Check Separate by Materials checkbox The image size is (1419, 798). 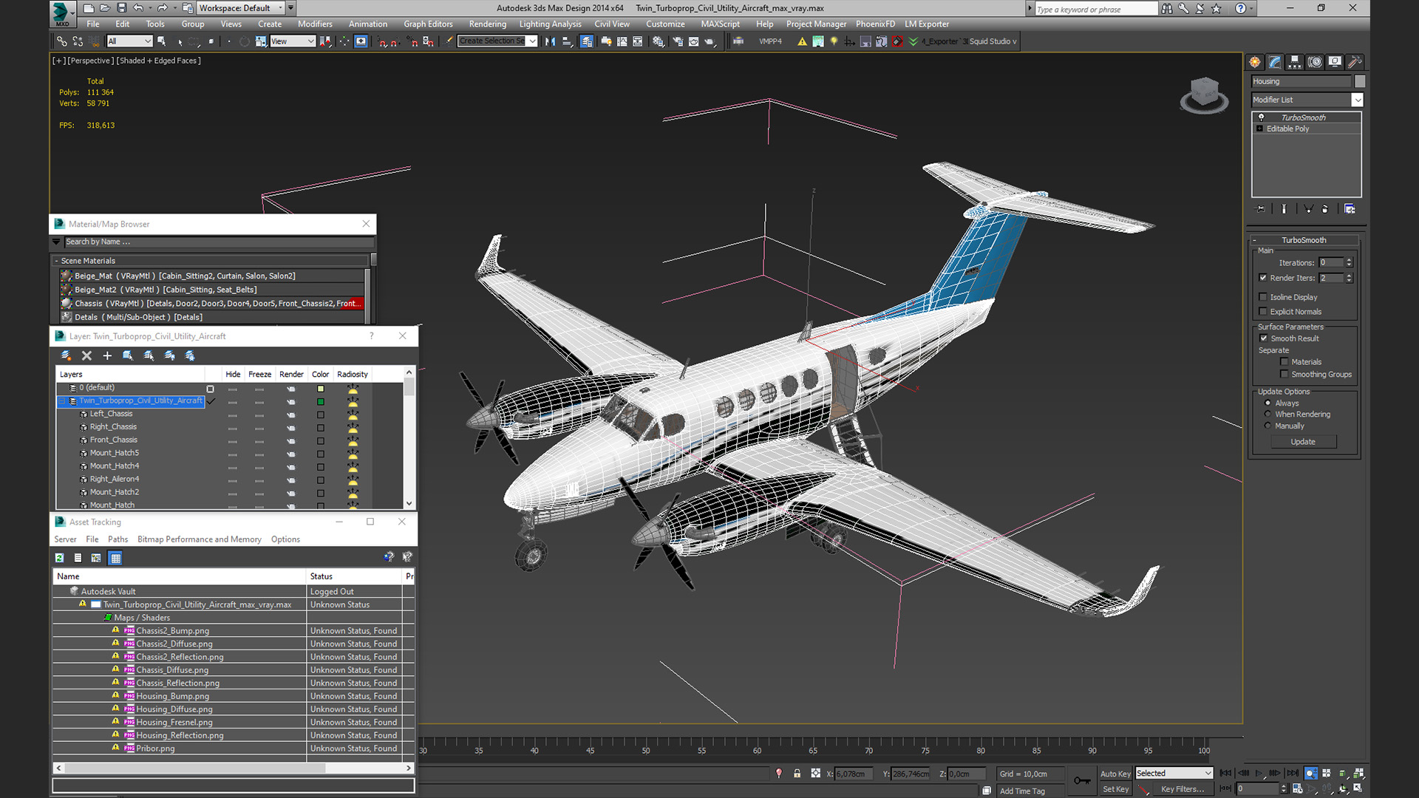[x=1284, y=362]
